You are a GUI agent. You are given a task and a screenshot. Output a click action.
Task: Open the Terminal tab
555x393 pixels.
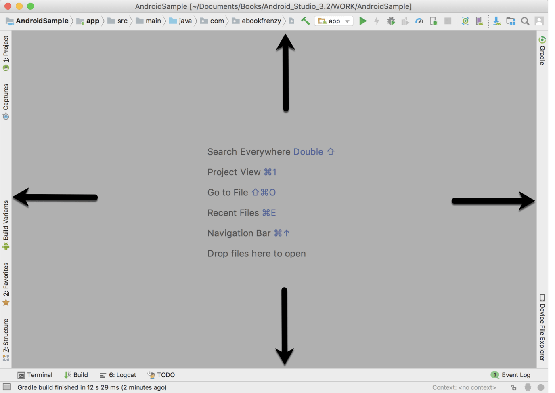pos(35,375)
